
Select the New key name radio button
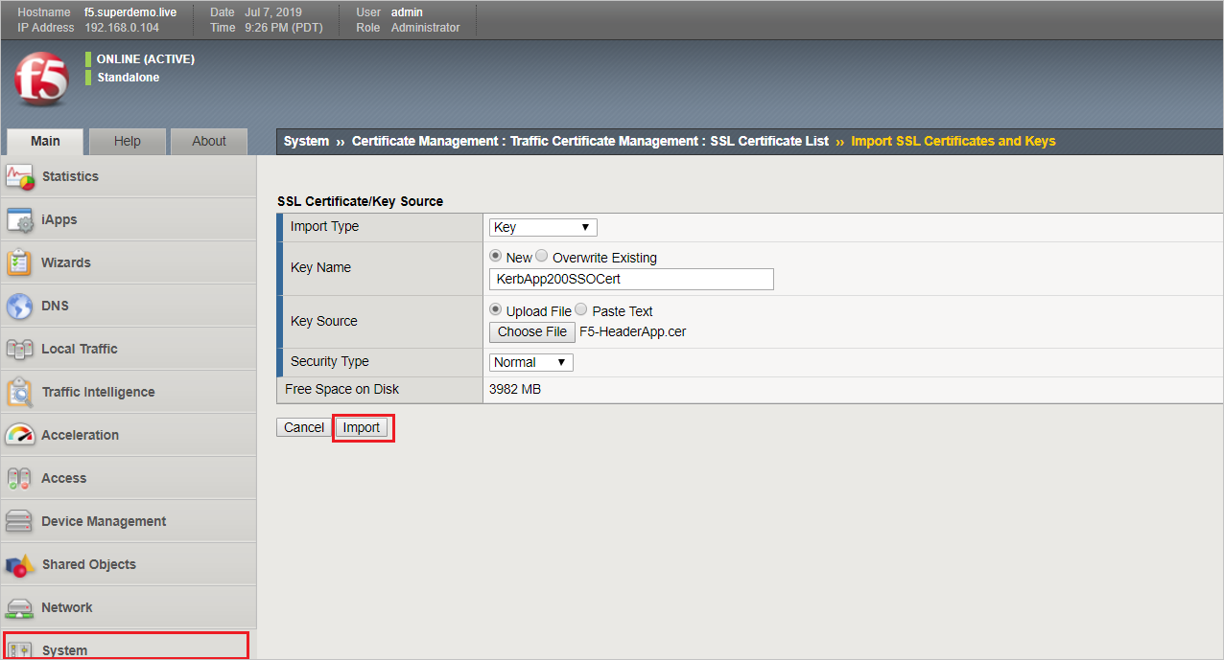tap(496, 257)
